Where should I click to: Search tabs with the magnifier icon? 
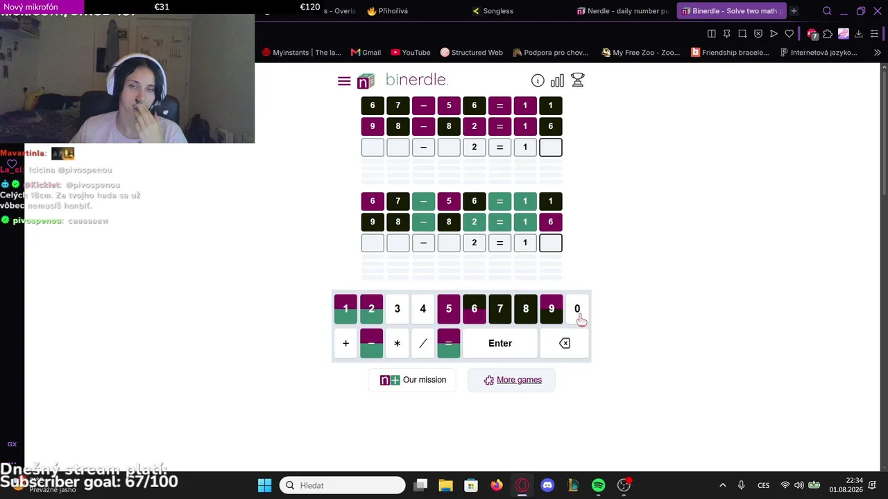[827, 11]
